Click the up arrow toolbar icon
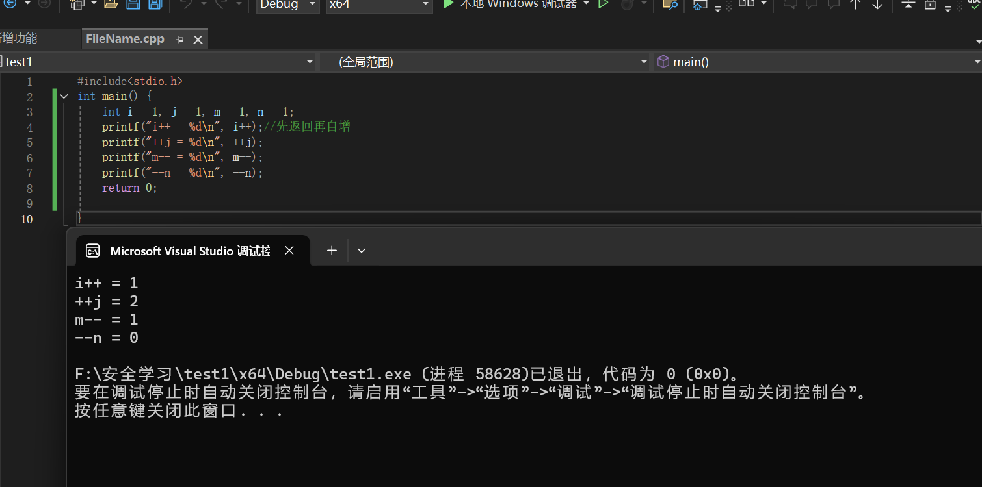The image size is (982, 487). coord(855,4)
